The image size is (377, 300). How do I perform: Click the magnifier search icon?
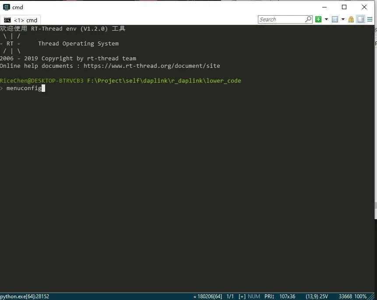(308, 19)
